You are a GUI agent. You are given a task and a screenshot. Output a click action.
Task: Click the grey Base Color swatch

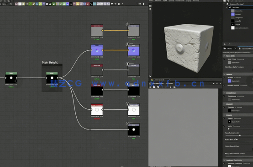click(x=229, y=62)
